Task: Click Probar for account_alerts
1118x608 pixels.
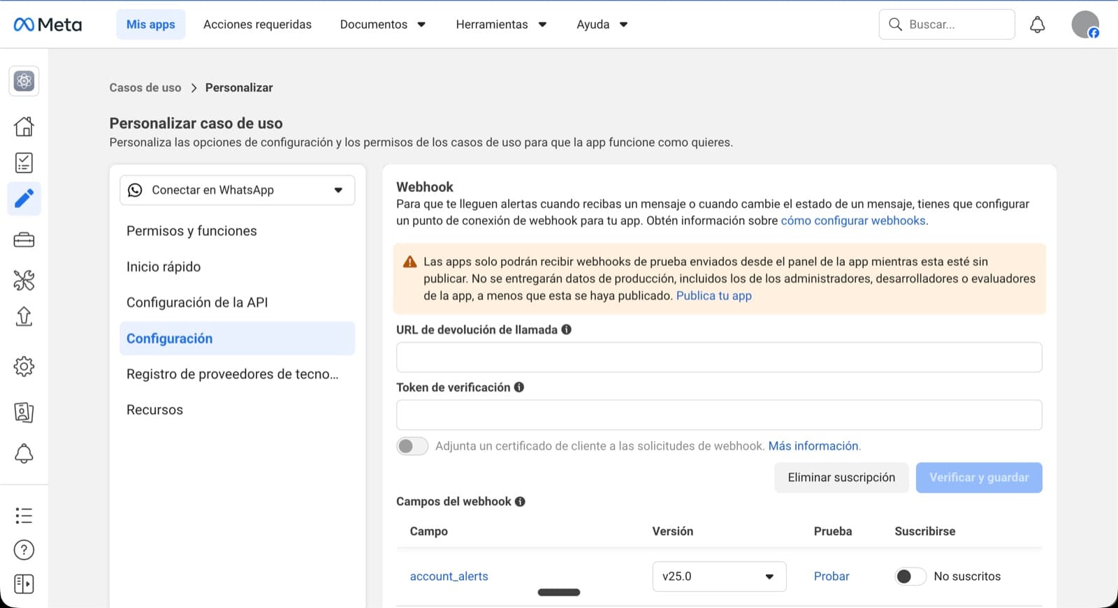Action: 832,577
